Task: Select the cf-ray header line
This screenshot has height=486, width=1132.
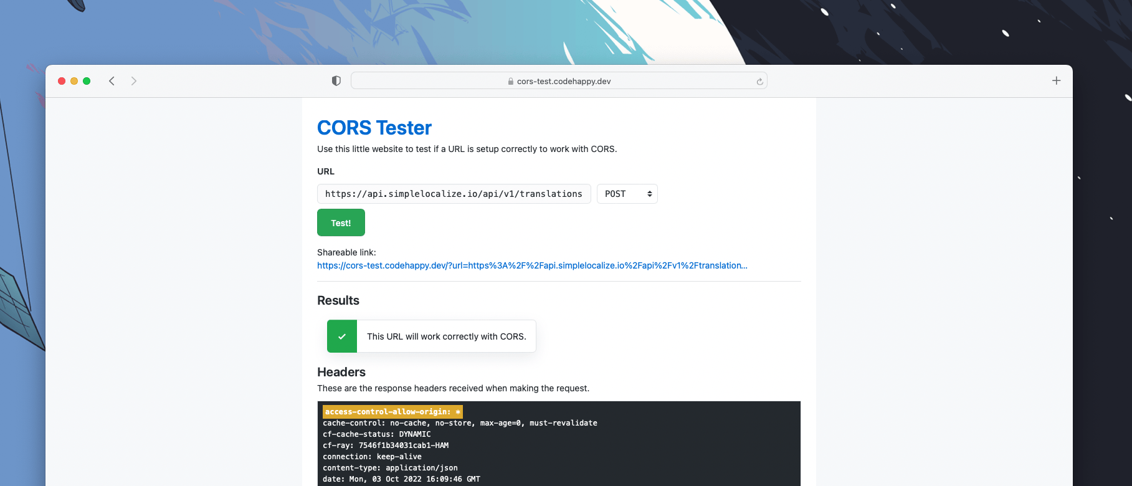Action: 386,445
